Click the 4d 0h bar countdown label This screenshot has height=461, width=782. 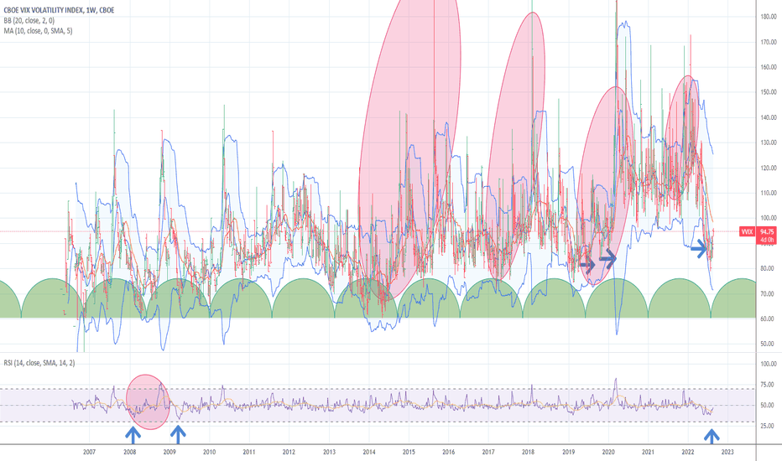pos(767,240)
